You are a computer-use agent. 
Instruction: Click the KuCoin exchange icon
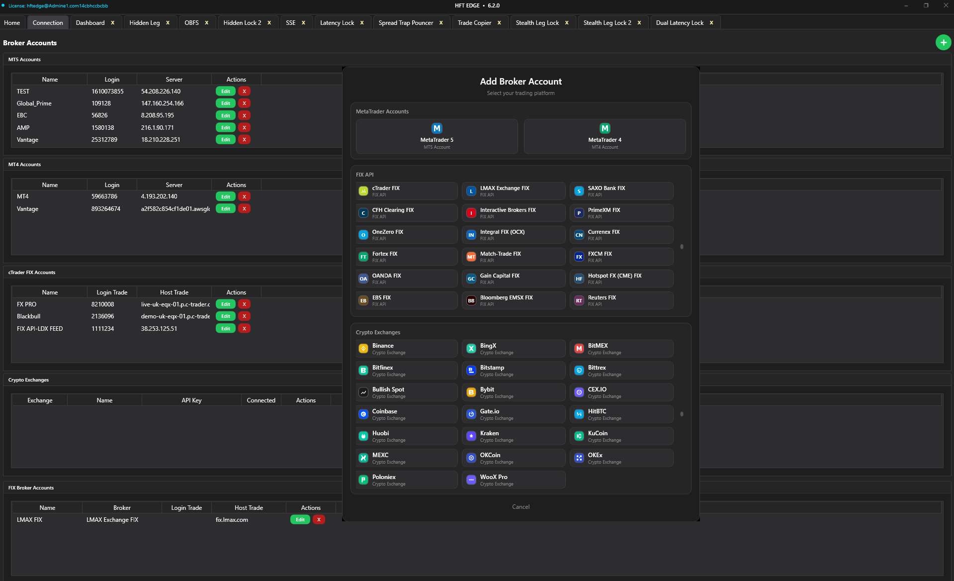tap(579, 436)
